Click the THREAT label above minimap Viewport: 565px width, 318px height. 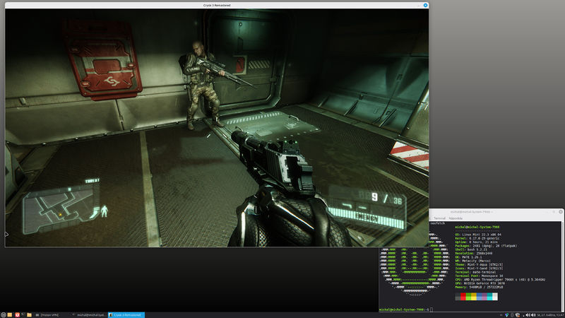click(92, 181)
